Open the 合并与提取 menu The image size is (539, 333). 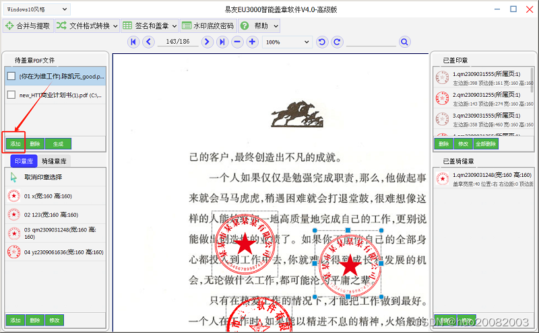28,26
